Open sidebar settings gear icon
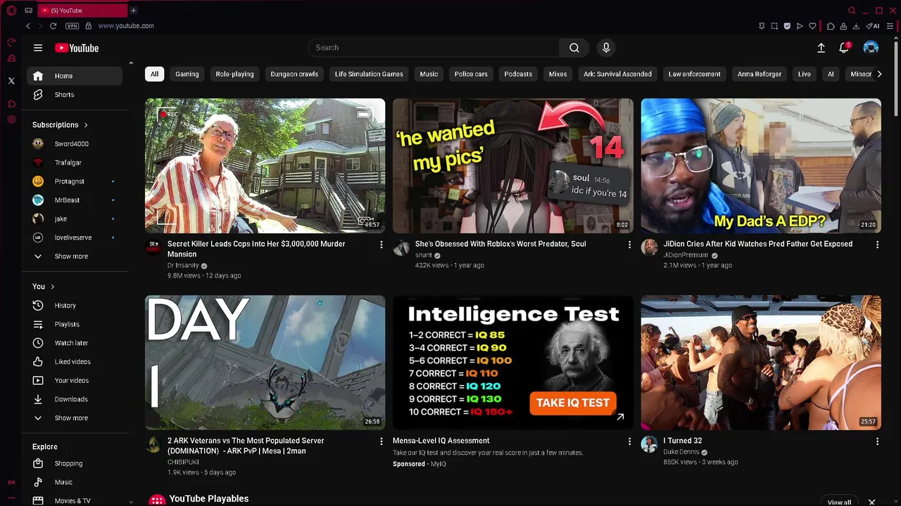 click(x=11, y=119)
